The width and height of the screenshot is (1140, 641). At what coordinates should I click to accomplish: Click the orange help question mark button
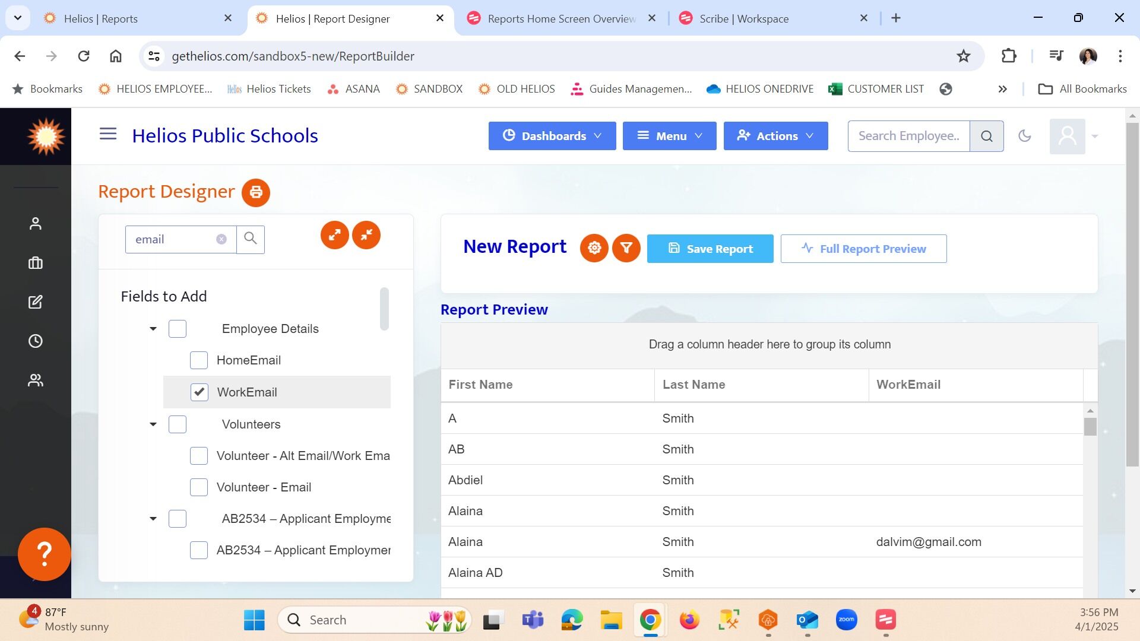pyautogui.click(x=45, y=554)
